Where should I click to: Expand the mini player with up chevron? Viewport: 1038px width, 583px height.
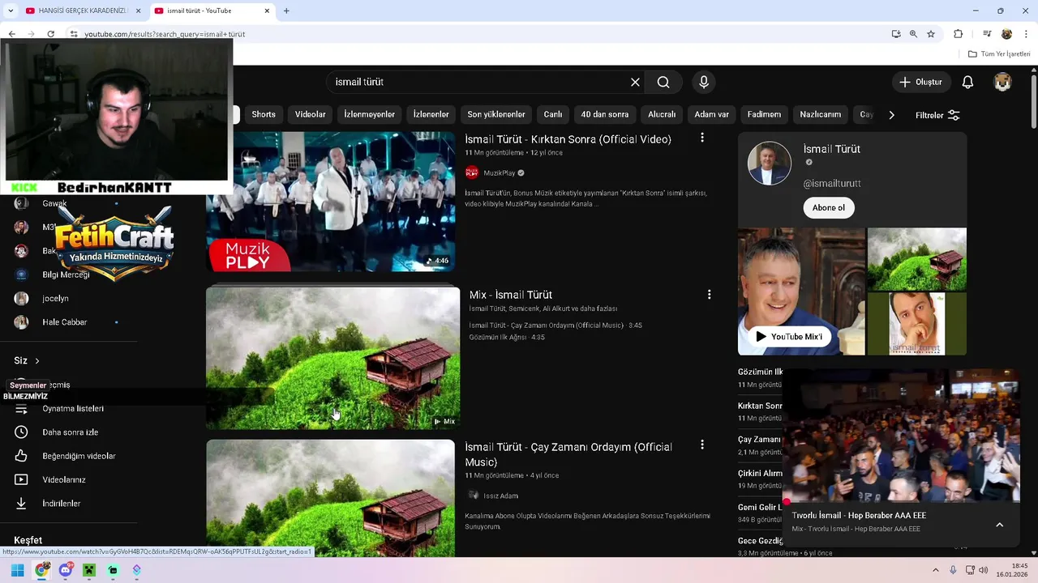[999, 525]
